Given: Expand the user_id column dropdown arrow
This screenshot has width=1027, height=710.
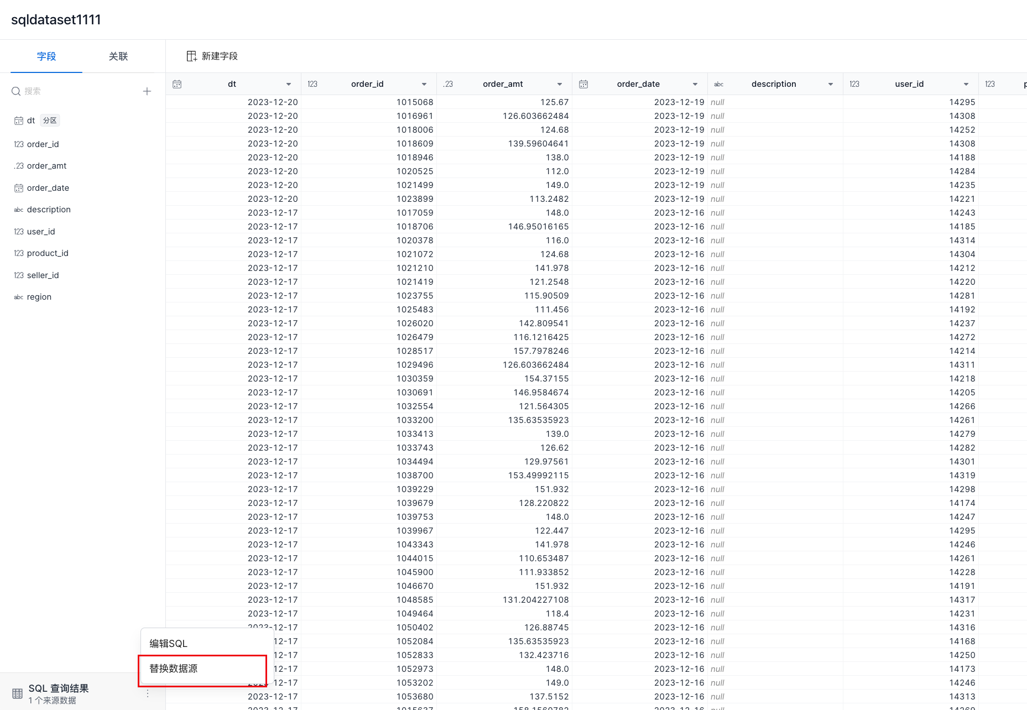Looking at the screenshot, I should 966,84.
